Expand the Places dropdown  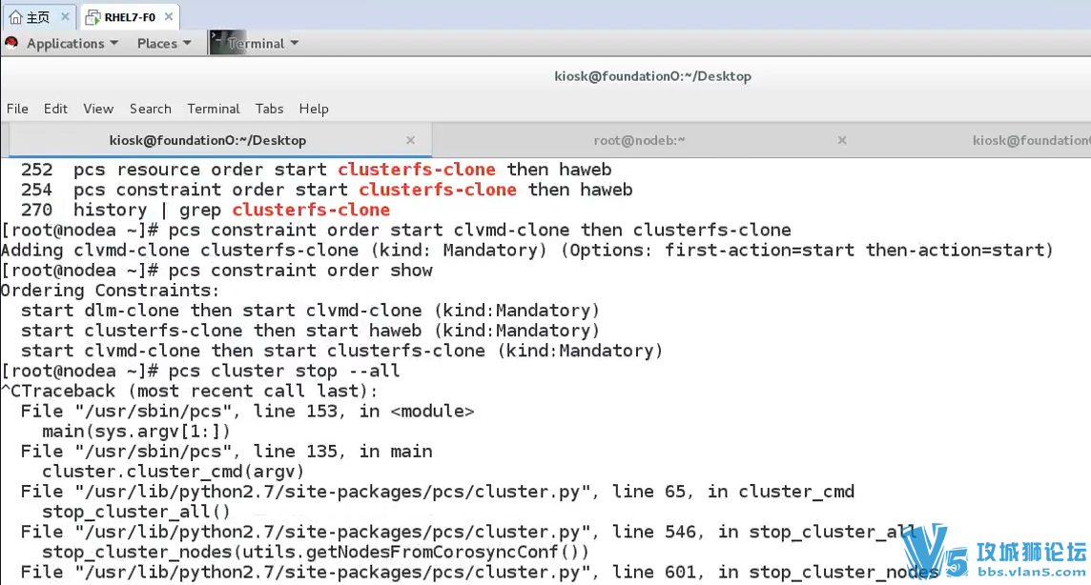click(156, 43)
